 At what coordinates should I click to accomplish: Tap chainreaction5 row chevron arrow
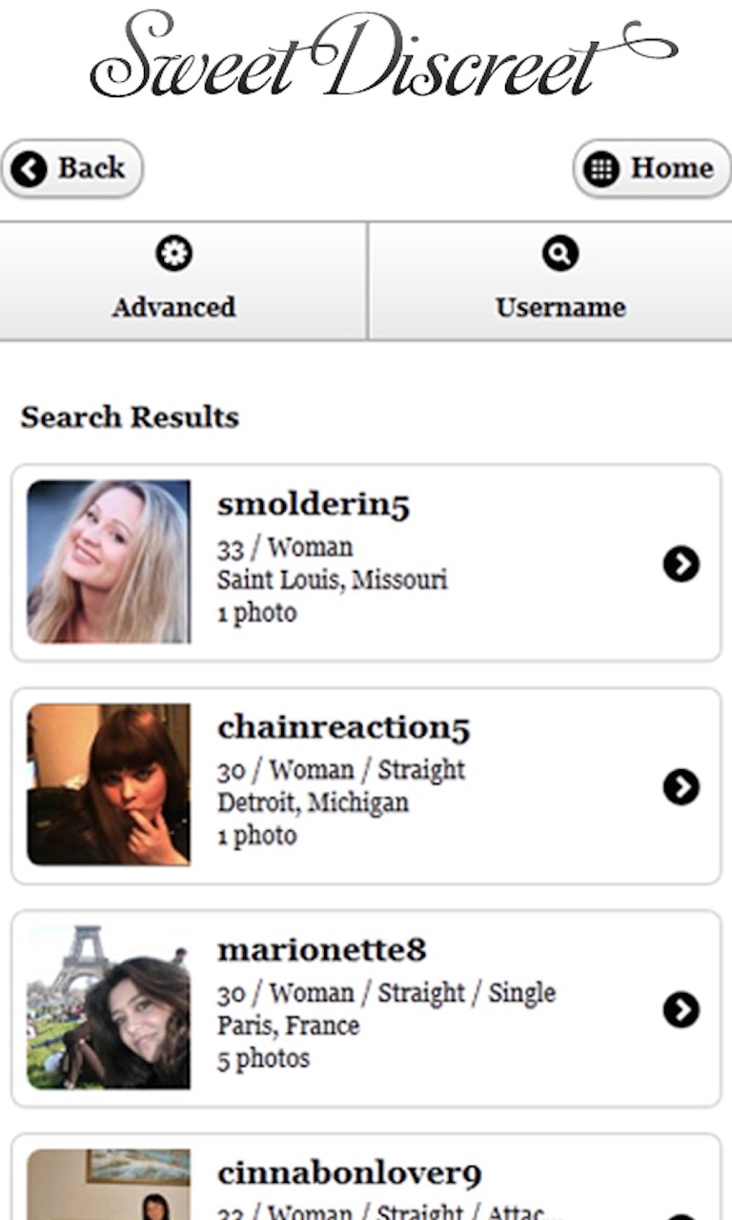click(x=681, y=787)
